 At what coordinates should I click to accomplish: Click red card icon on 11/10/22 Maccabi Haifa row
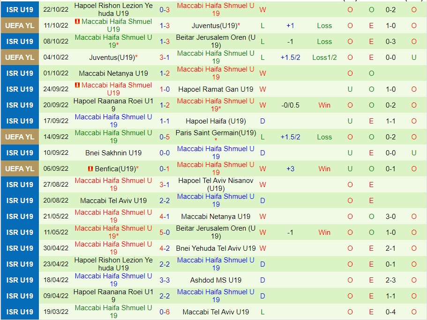[x=77, y=21]
